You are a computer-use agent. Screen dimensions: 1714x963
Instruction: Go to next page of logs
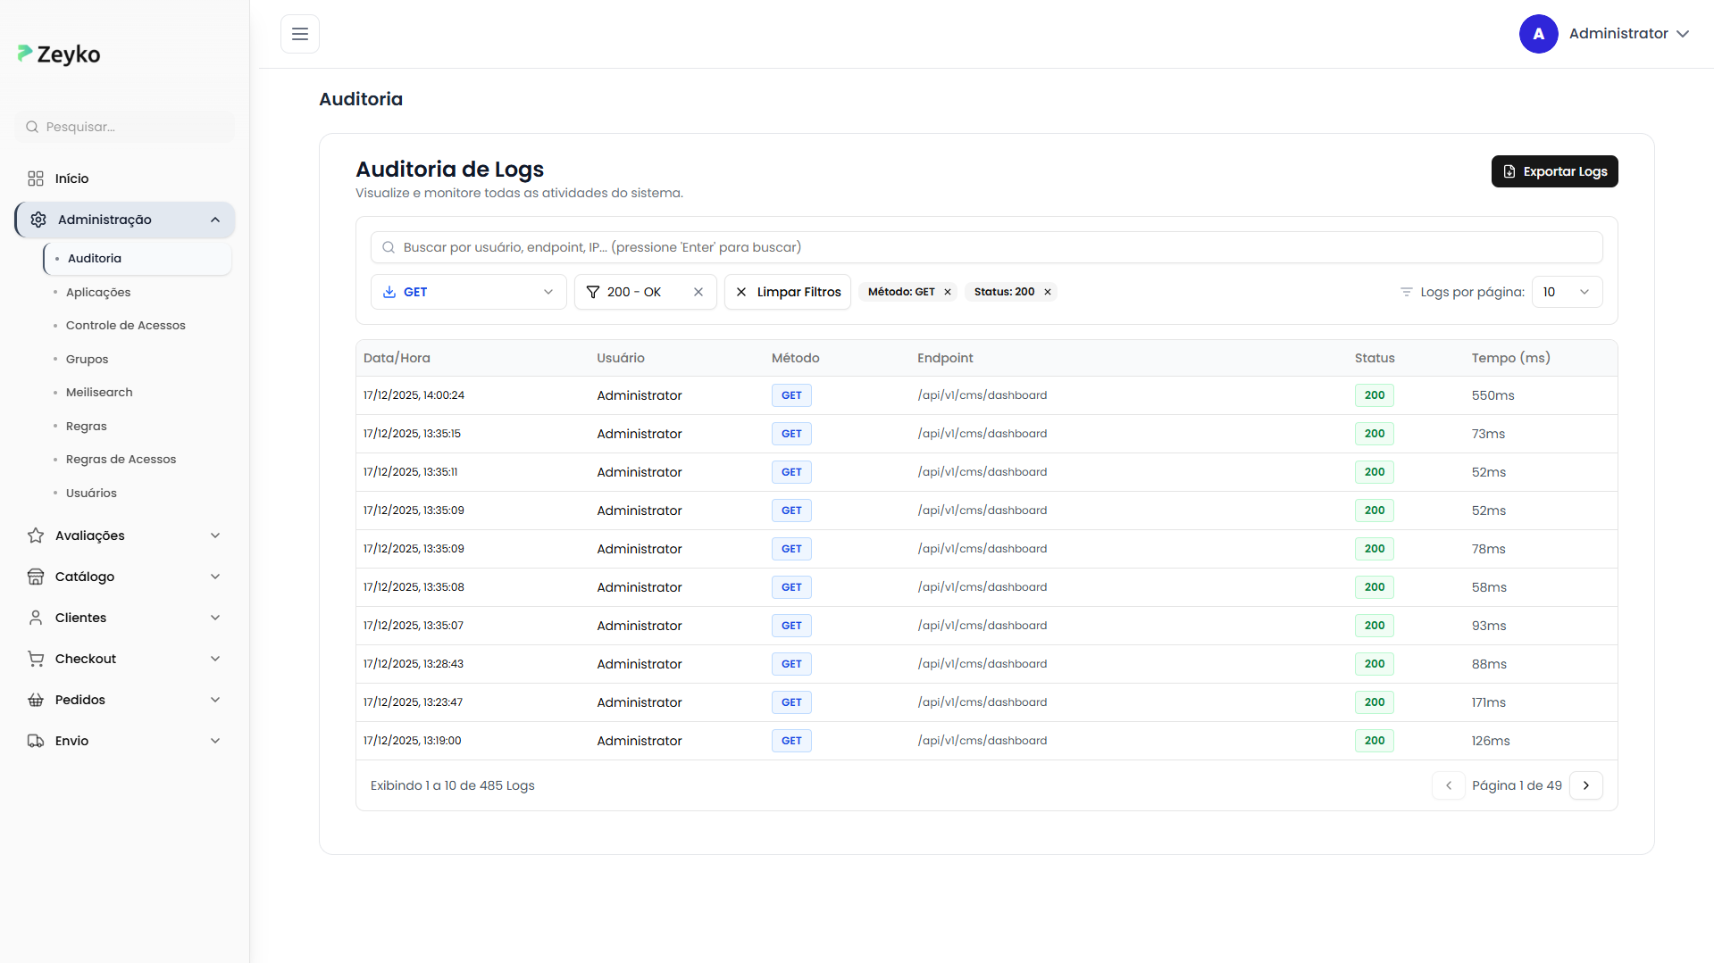click(1585, 785)
